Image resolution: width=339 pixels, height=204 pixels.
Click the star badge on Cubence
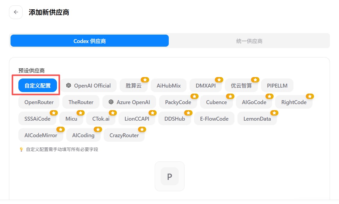(x=230, y=96)
